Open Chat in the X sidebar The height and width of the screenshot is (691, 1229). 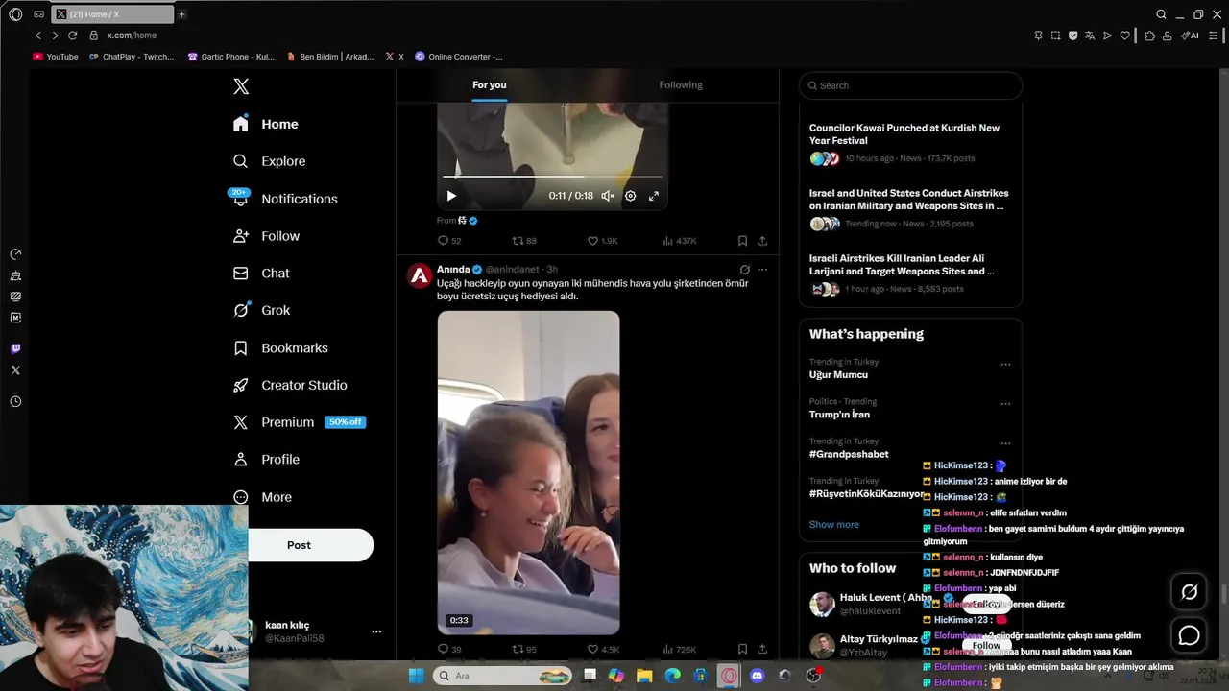261,274
